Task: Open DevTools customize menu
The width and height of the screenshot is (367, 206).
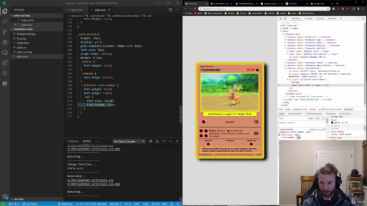Action: click(358, 18)
